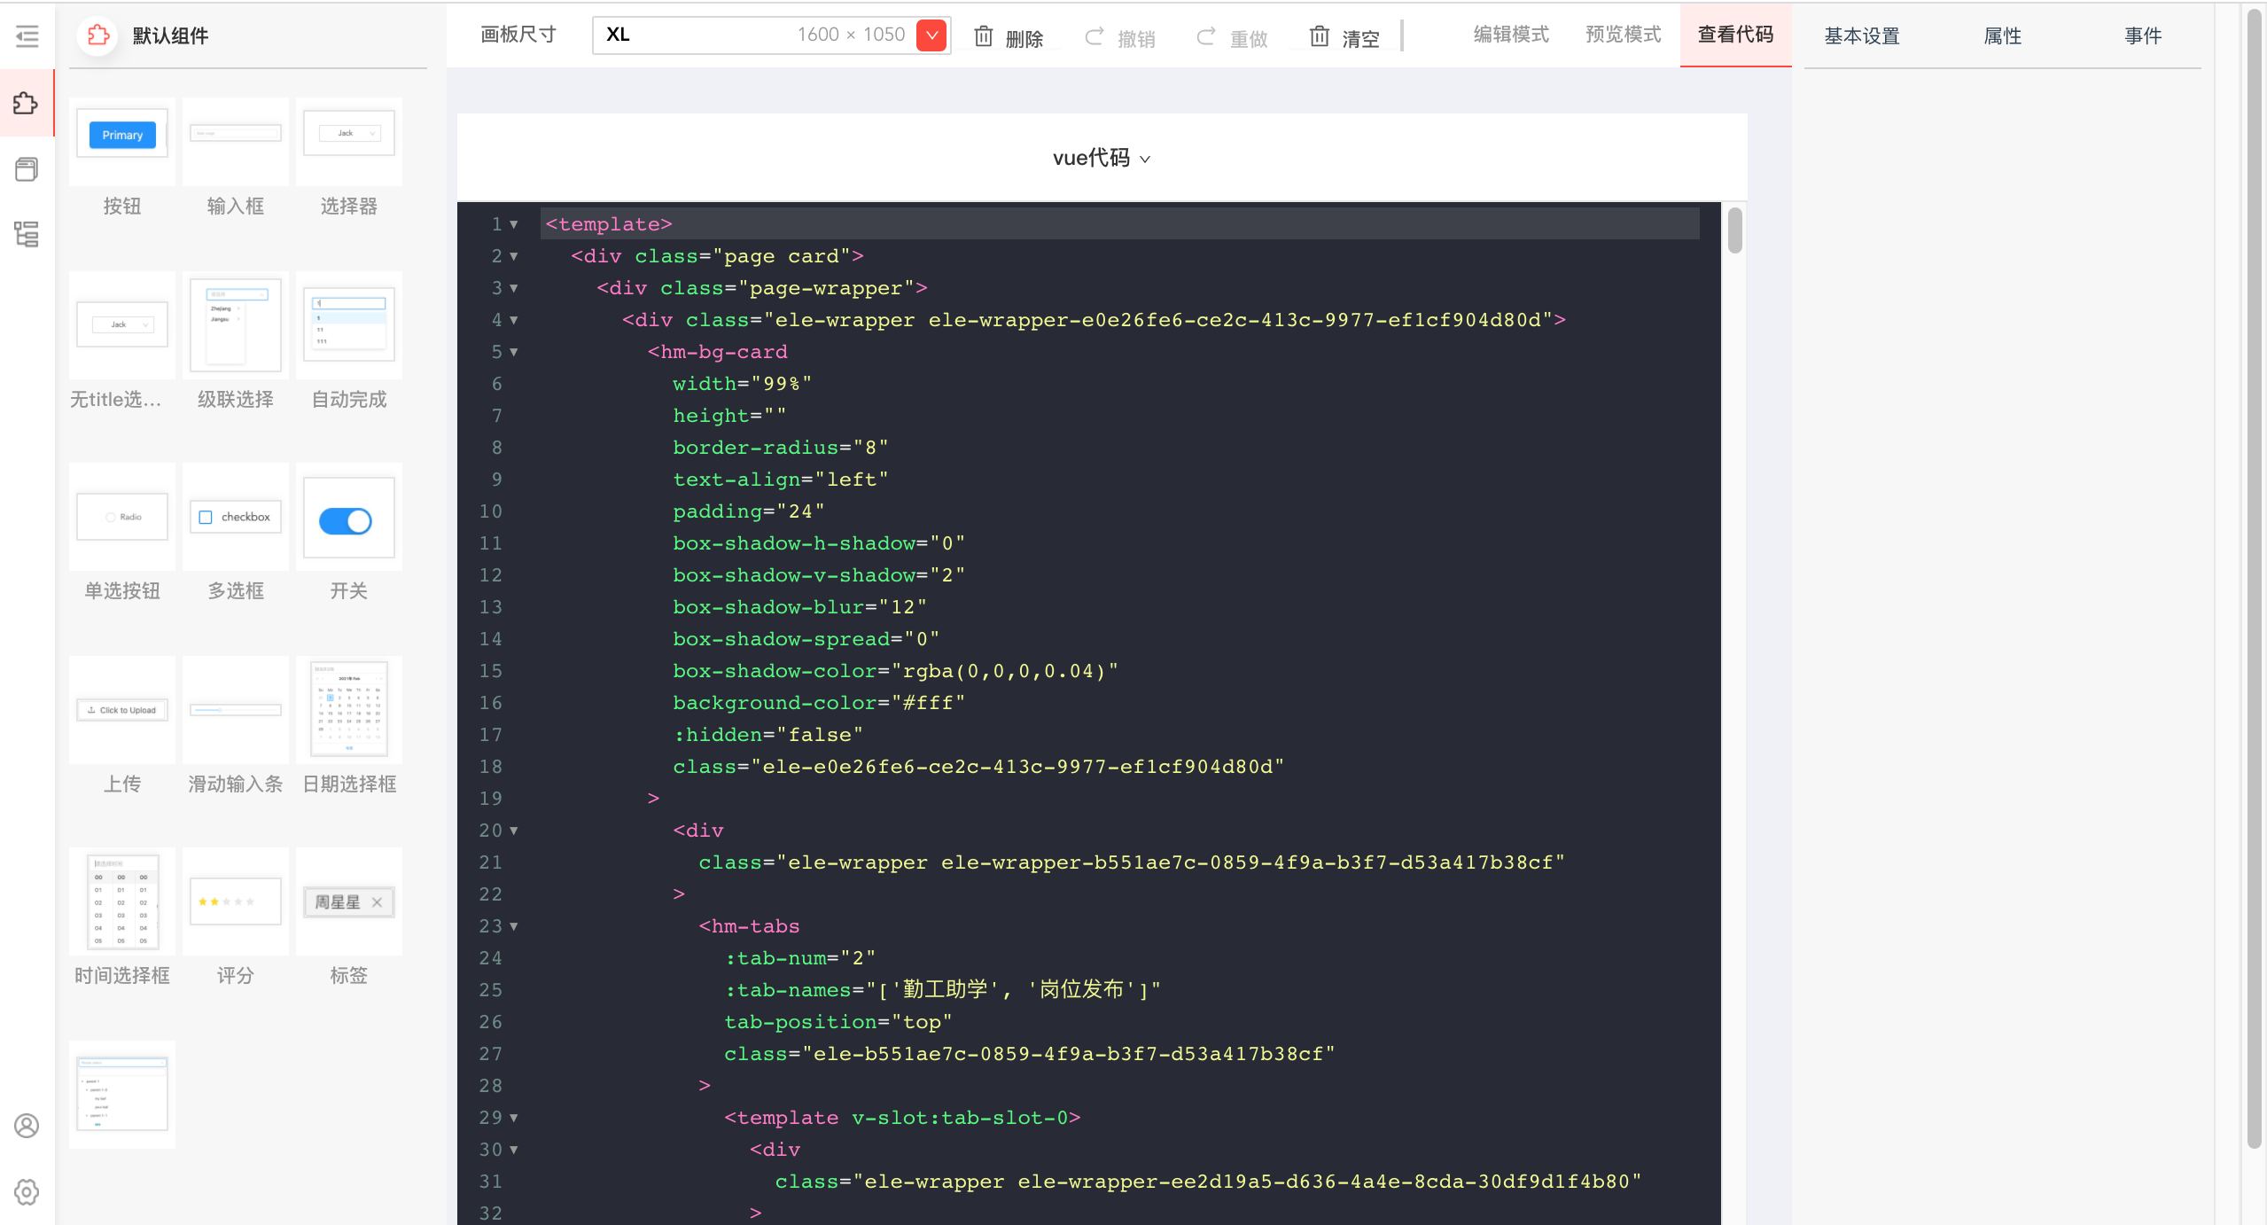
Task: Switch to the 属性 properties tab
Action: [x=2002, y=36]
